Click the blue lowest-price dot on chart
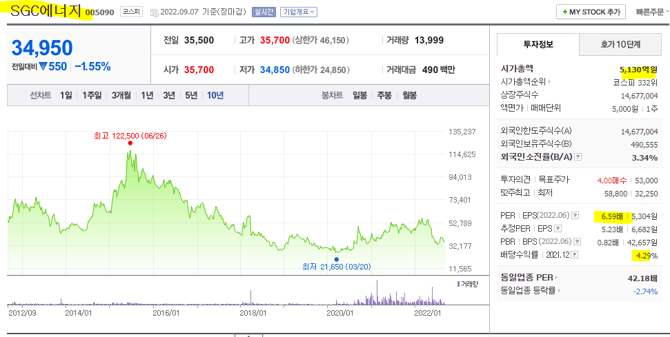Image resolution: width=670 pixels, height=337 pixels. (336, 259)
